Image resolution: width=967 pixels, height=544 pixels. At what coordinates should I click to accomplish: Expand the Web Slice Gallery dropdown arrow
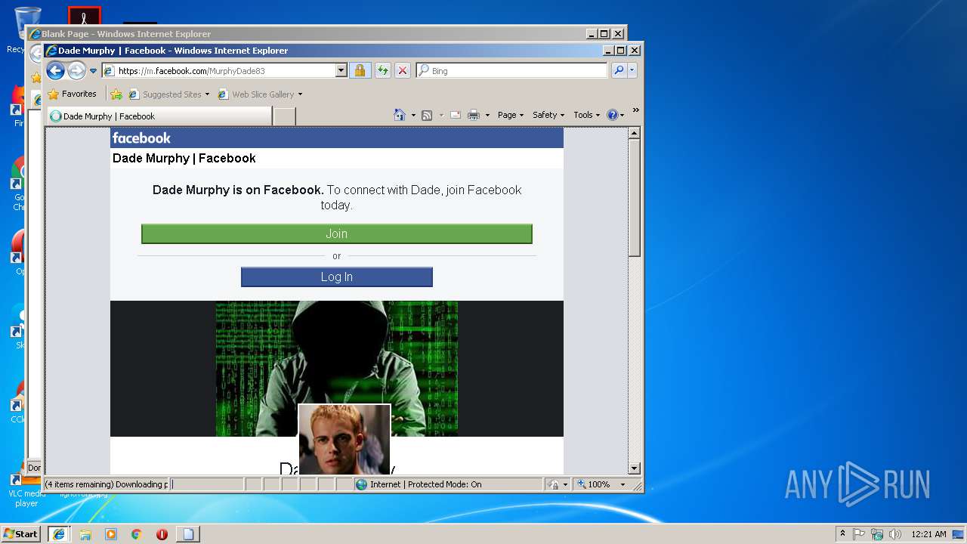click(300, 94)
